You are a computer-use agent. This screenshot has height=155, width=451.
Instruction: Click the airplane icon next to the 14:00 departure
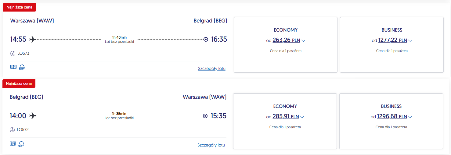[33, 116]
